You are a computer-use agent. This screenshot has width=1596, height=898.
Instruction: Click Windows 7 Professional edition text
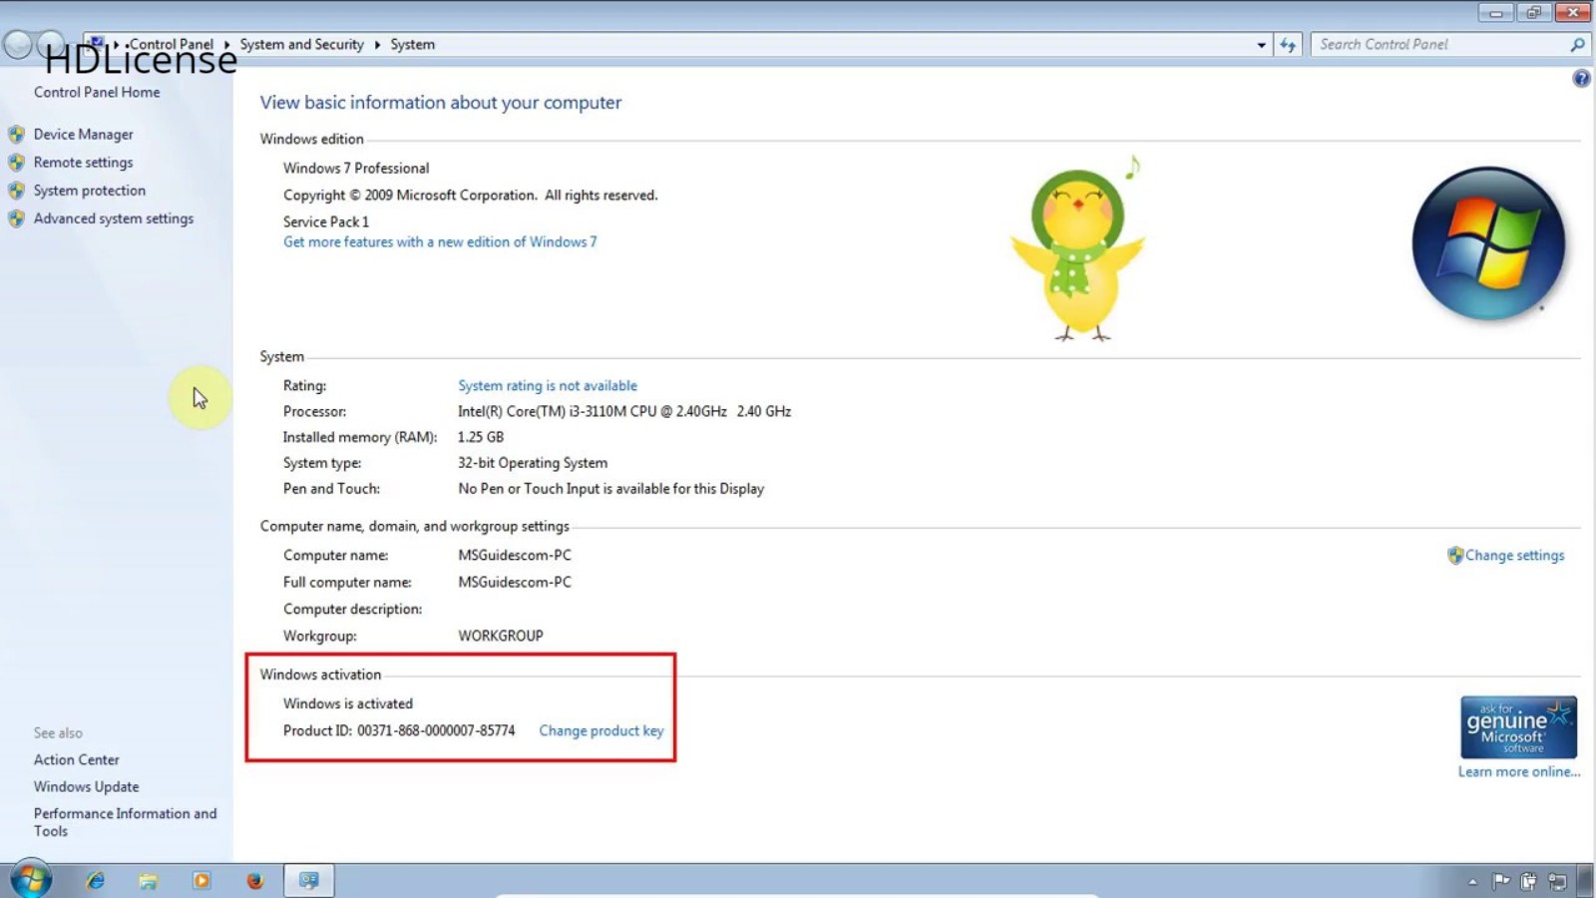356,168
